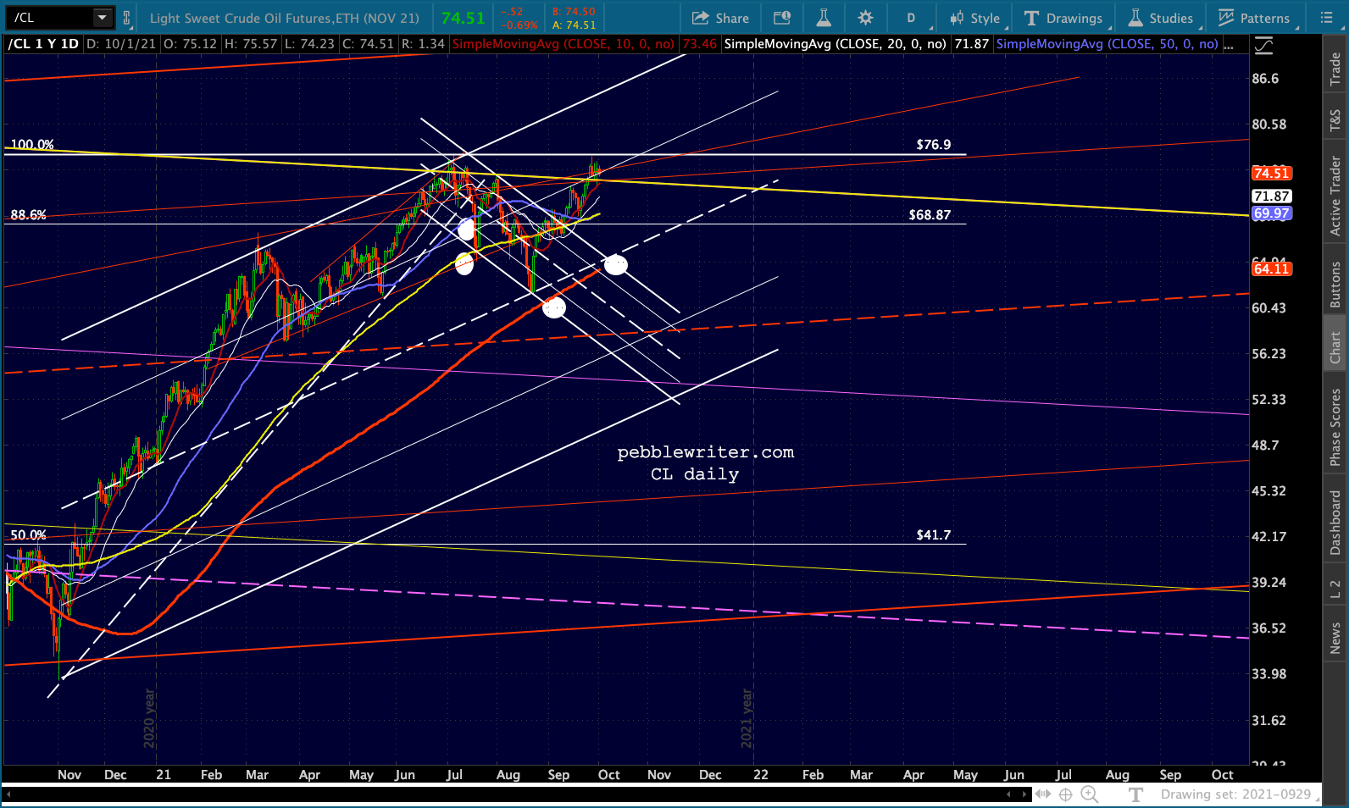This screenshot has width=1349, height=808.
Task: Open chart settings gear icon
Action: point(865,18)
